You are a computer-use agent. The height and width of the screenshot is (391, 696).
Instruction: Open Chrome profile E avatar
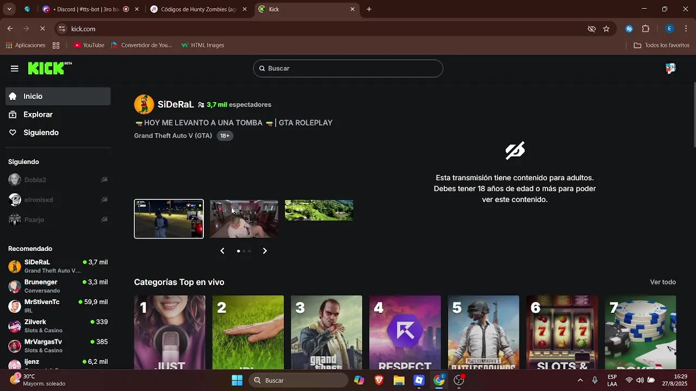(670, 29)
